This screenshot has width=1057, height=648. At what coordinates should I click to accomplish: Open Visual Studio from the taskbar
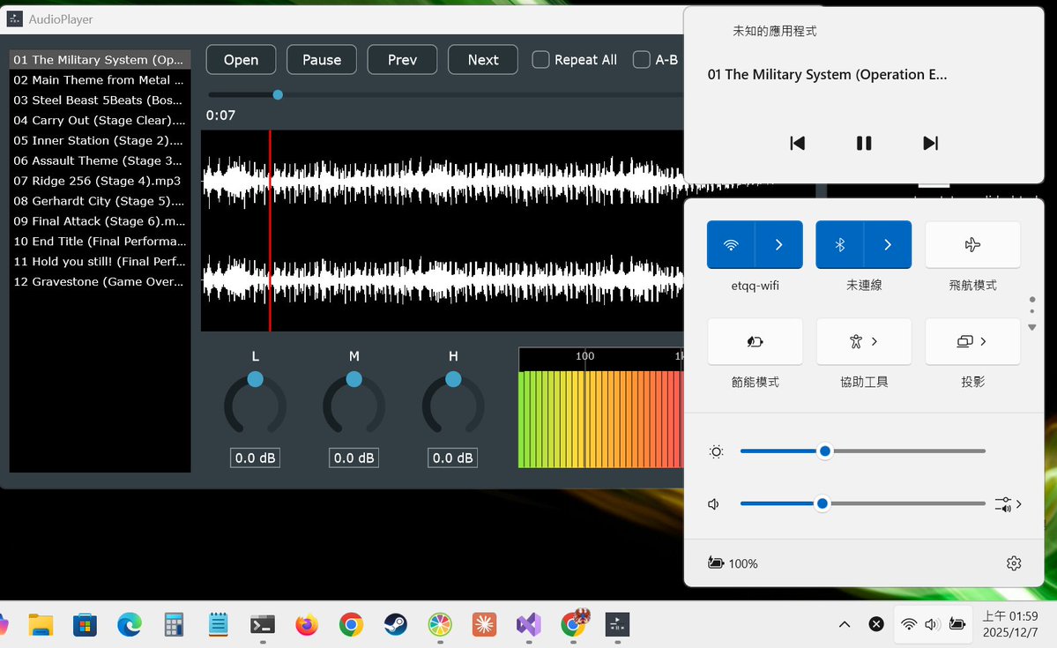pyautogui.click(x=529, y=625)
